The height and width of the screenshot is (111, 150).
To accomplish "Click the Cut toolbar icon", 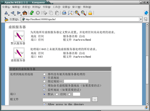I will pos(45,13).
